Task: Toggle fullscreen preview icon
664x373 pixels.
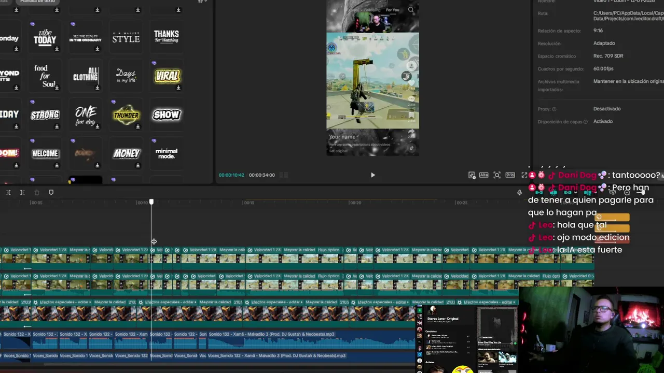Action: point(524,175)
